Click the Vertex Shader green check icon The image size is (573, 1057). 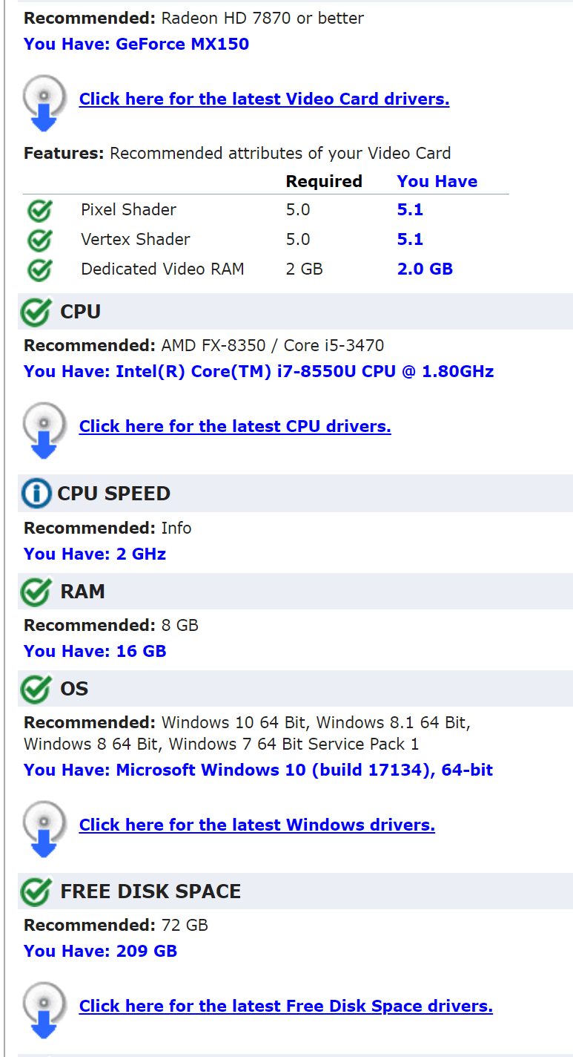coord(39,240)
